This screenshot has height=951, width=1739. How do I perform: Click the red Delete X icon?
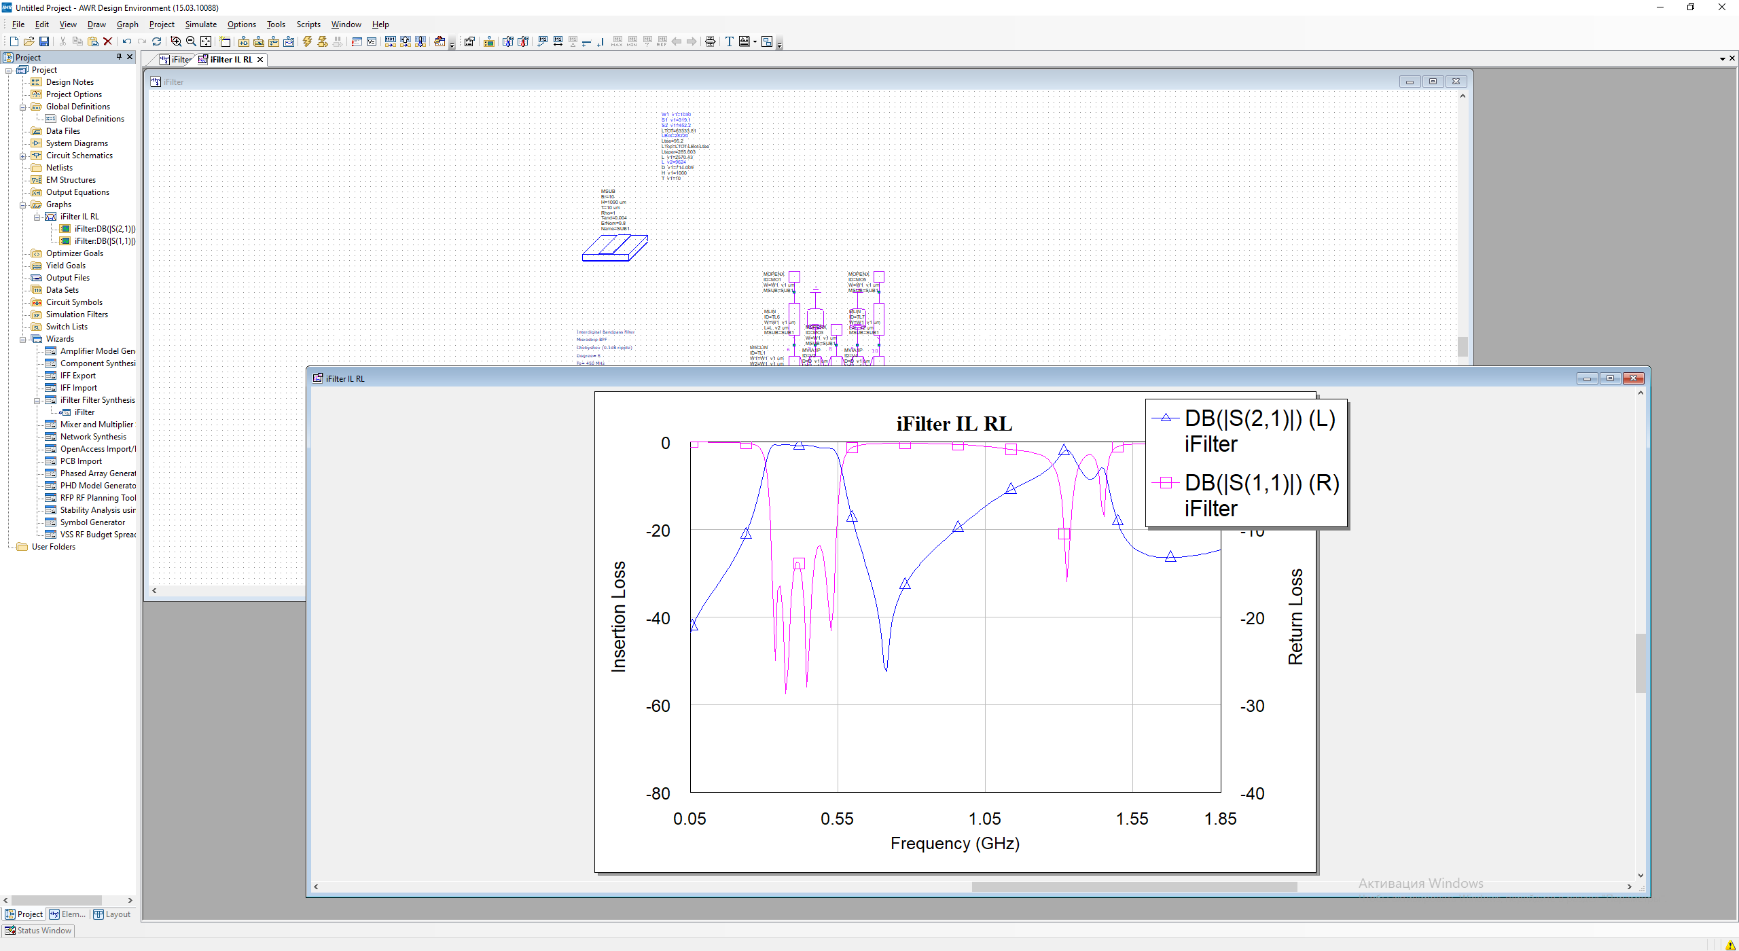tap(107, 41)
